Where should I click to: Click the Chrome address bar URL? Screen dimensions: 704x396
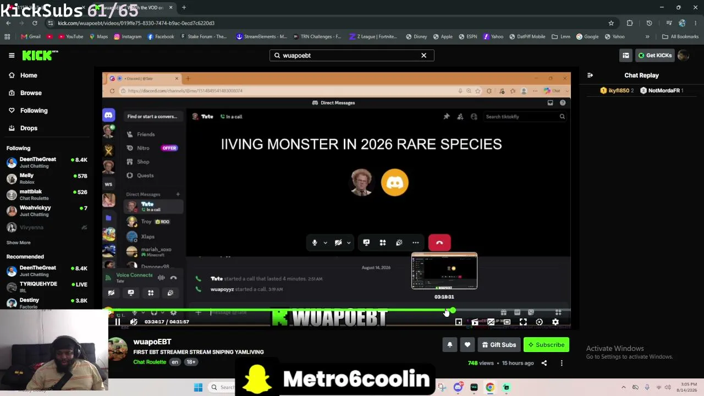coord(136,23)
